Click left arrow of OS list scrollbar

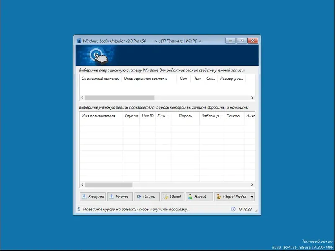point(82,98)
